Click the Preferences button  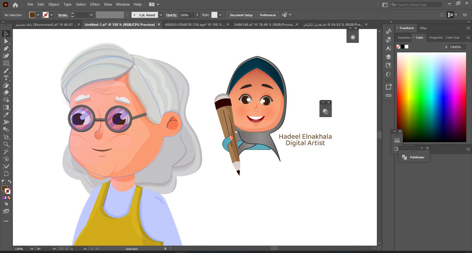tap(268, 15)
